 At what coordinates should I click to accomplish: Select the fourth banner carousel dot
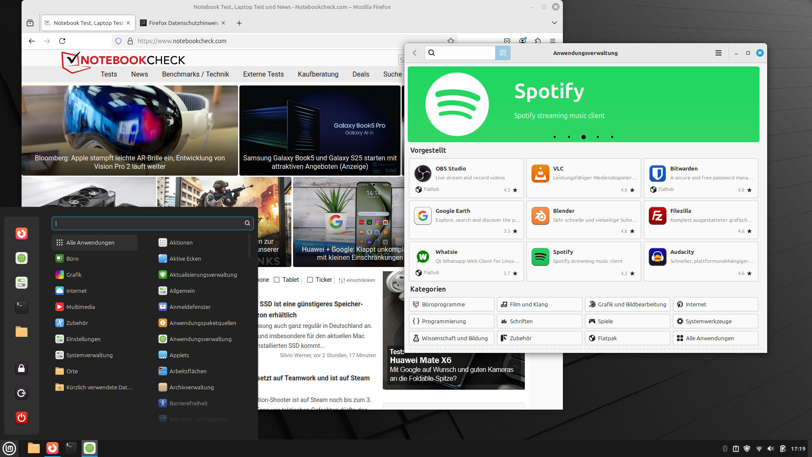tap(598, 137)
